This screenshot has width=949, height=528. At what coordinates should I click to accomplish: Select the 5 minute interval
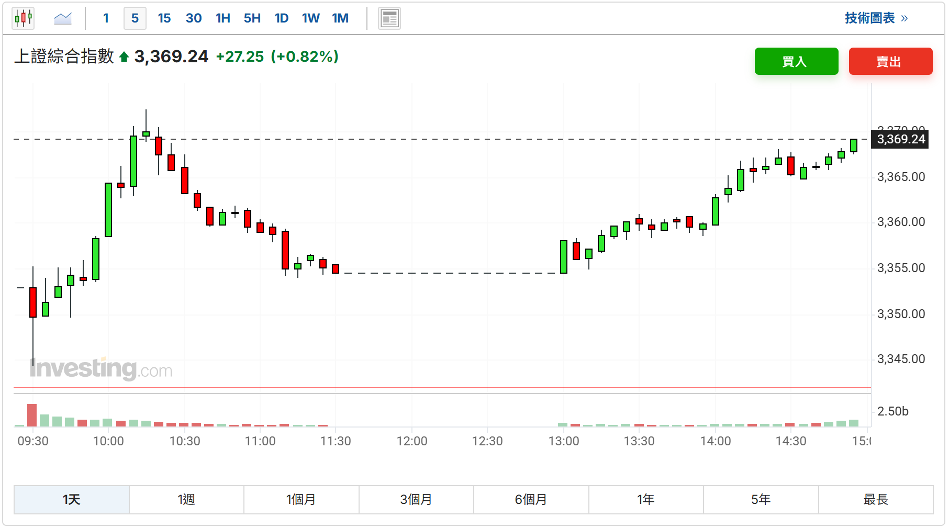tap(135, 18)
